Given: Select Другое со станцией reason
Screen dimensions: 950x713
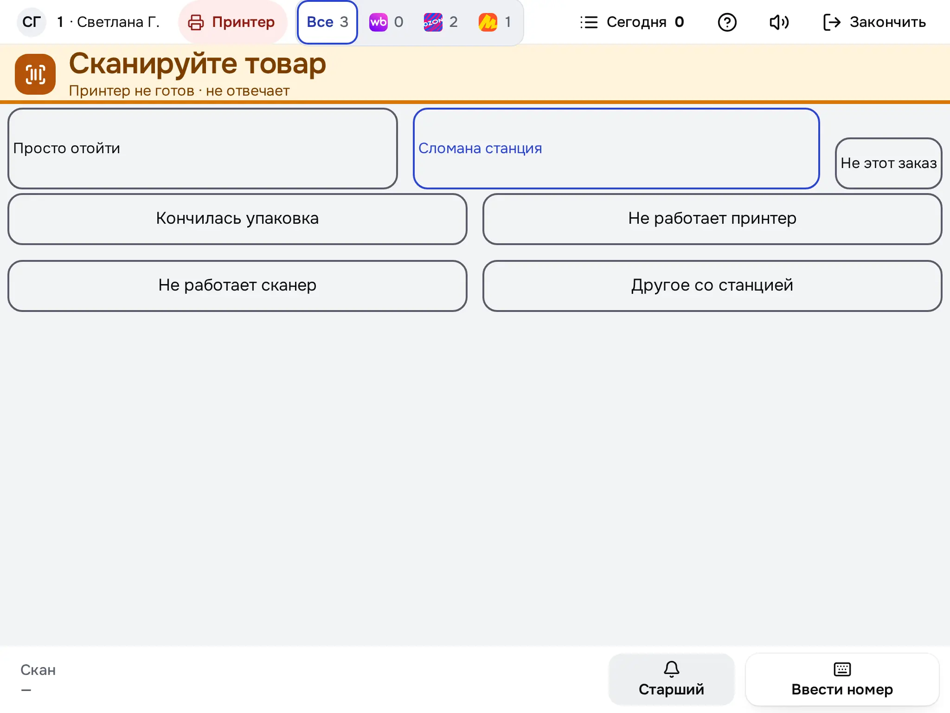Looking at the screenshot, I should click(x=712, y=285).
